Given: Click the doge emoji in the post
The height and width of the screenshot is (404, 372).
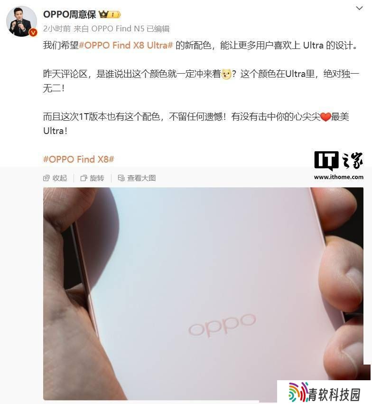Looking at the screenshot, I should 226,74.
